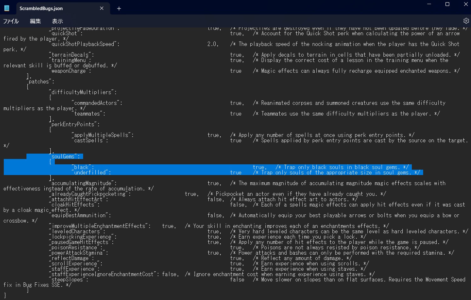The image size is (471, 300).
Task: Click the "perkEntryPoints" key text
Action: click(73, 124)
